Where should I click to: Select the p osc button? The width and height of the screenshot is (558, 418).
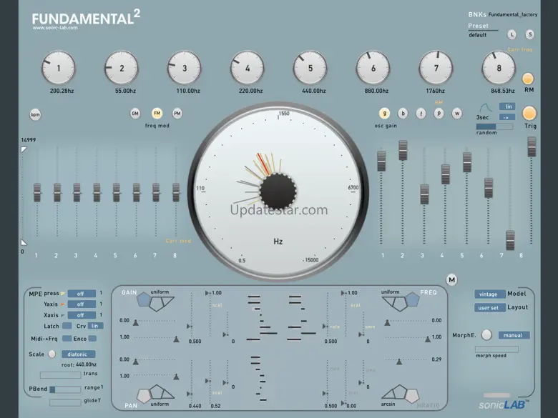(439, 114)
